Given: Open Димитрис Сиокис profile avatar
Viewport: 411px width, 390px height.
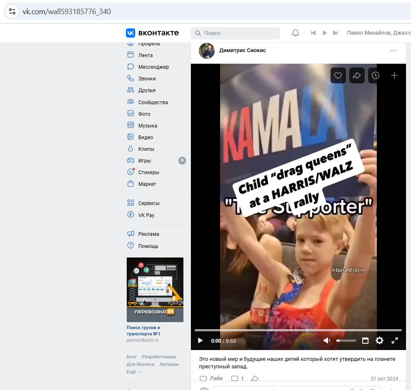Looking at the screenshot, I should (x=207, y=50).
